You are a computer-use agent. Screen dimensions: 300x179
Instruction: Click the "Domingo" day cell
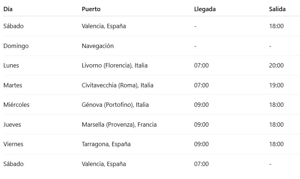[x=16, y=46]
